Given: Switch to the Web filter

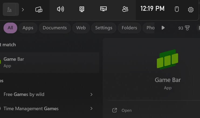Looking at the screenshot, I should tap(81, 28).
